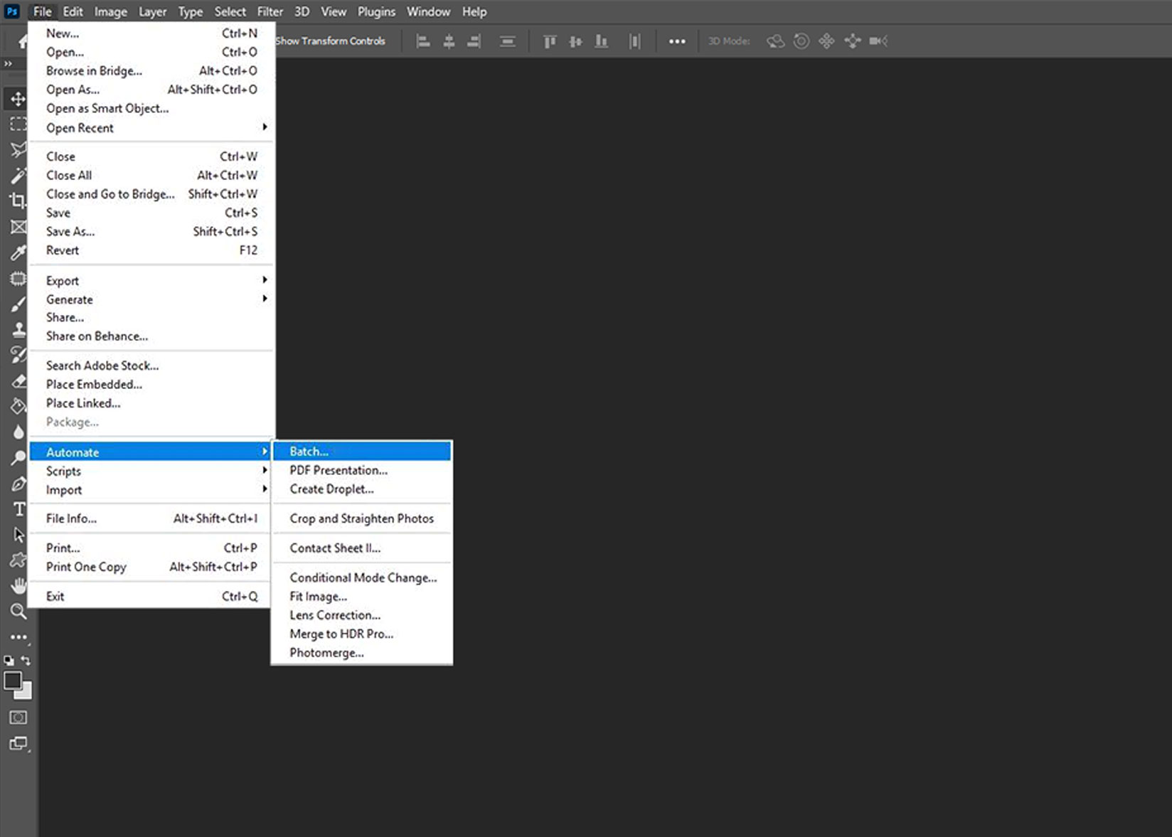
Task: Click the align top edges icon
Action: 550,41
